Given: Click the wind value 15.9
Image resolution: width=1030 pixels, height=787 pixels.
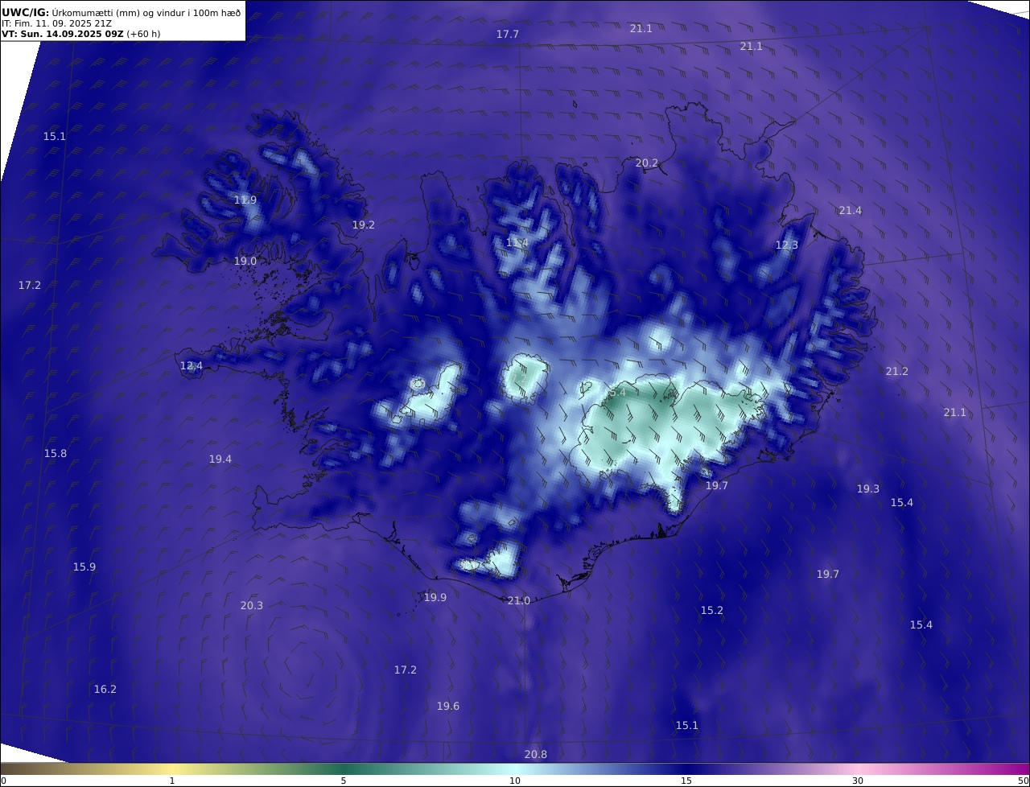Looking at the screenshot, I should tap(84, 567).
